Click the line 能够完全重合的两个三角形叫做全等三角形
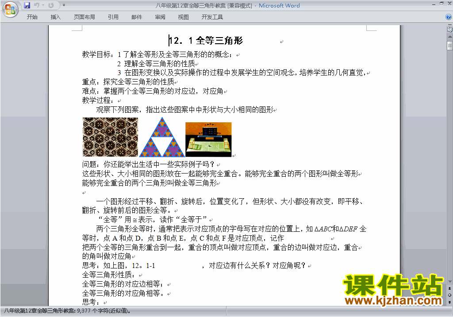This screenshot has height=317, width=453. tap(150, 183)
